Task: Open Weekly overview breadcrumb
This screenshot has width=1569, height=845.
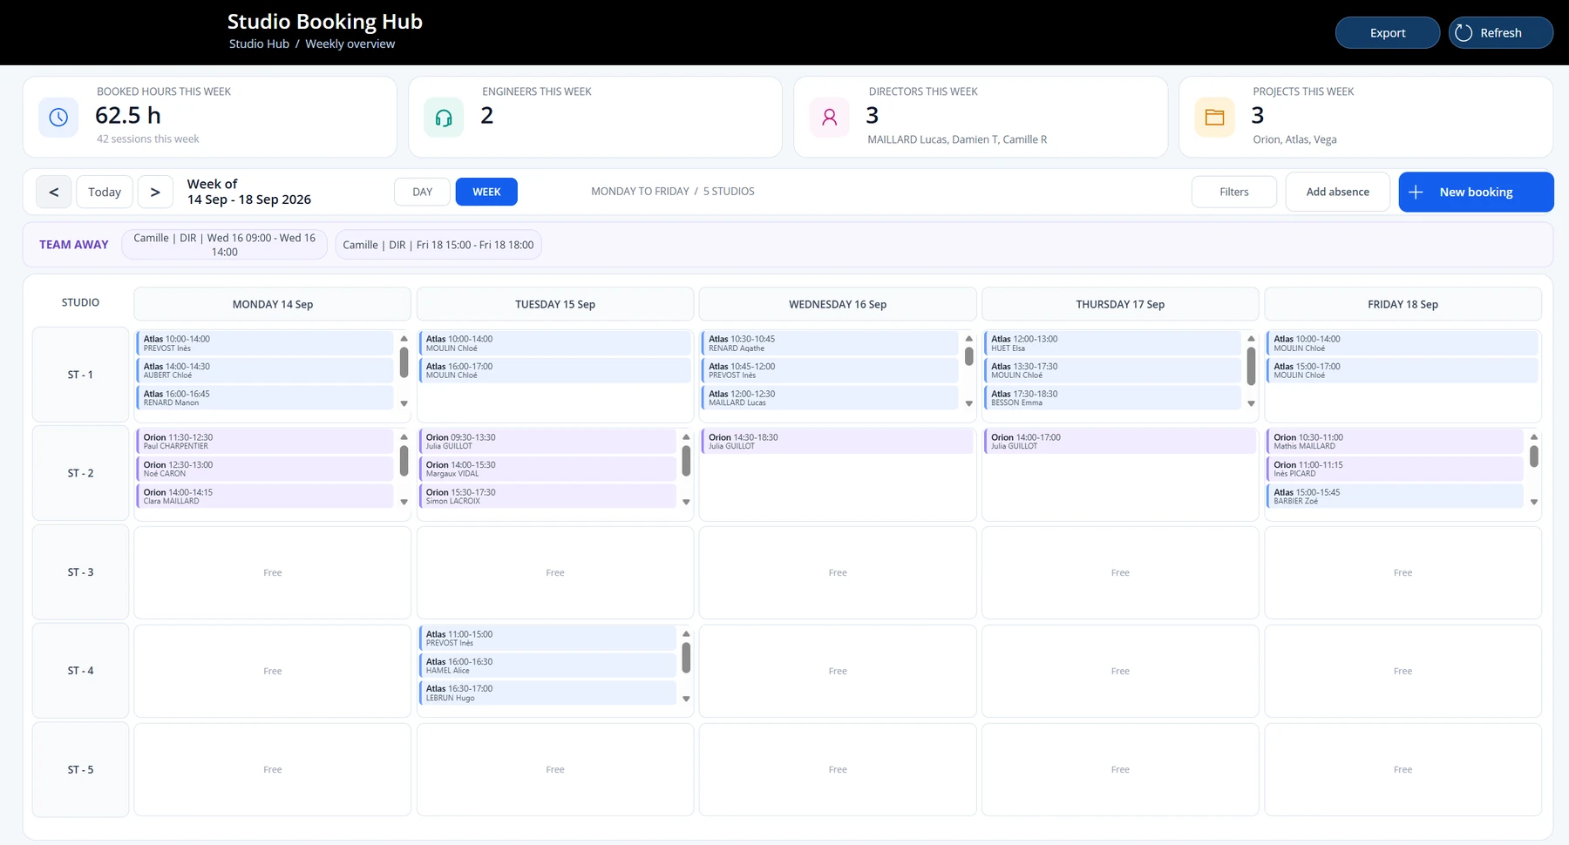Action: [350, 44]
